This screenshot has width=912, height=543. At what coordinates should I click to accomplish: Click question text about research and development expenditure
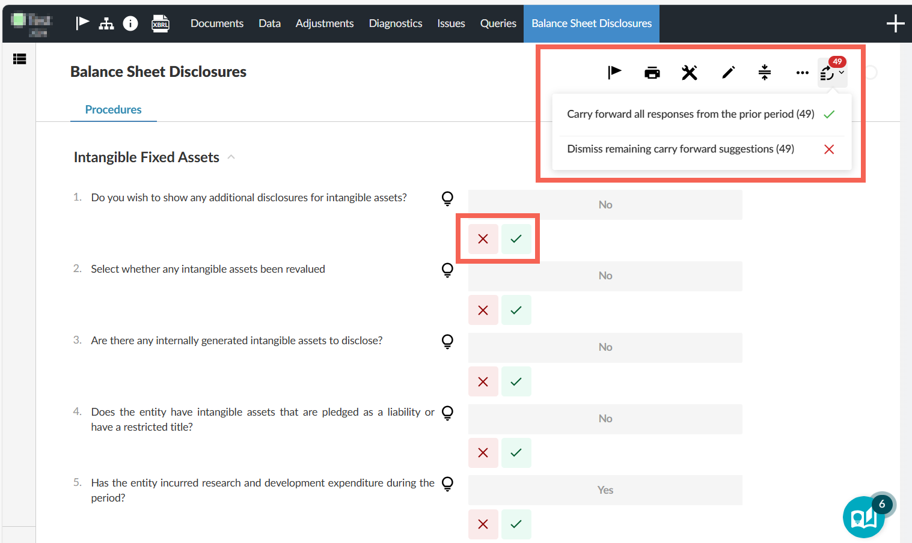[x=263, y=490]
